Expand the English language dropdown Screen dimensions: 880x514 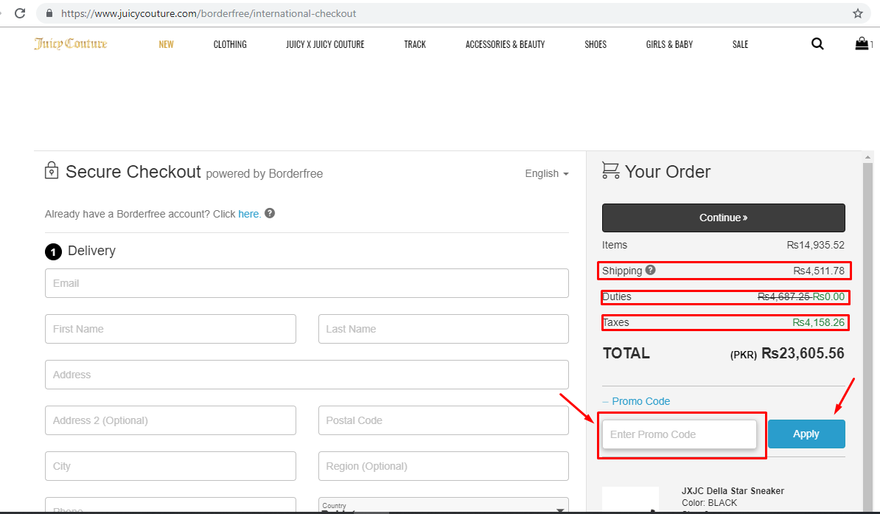[x=547, y=173]
